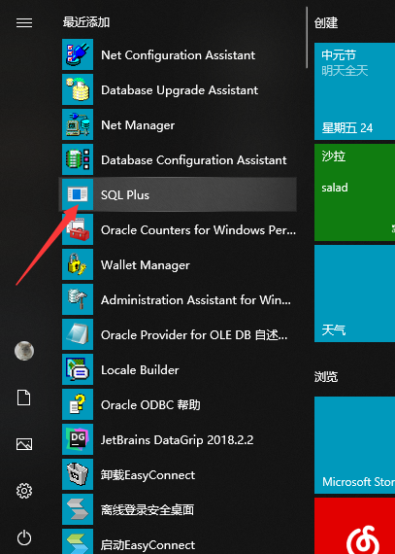The width and height of the screenshot is (395, 554).
Task: Click the 启动EasyConnect icon
Action: [x=78, y=541]
